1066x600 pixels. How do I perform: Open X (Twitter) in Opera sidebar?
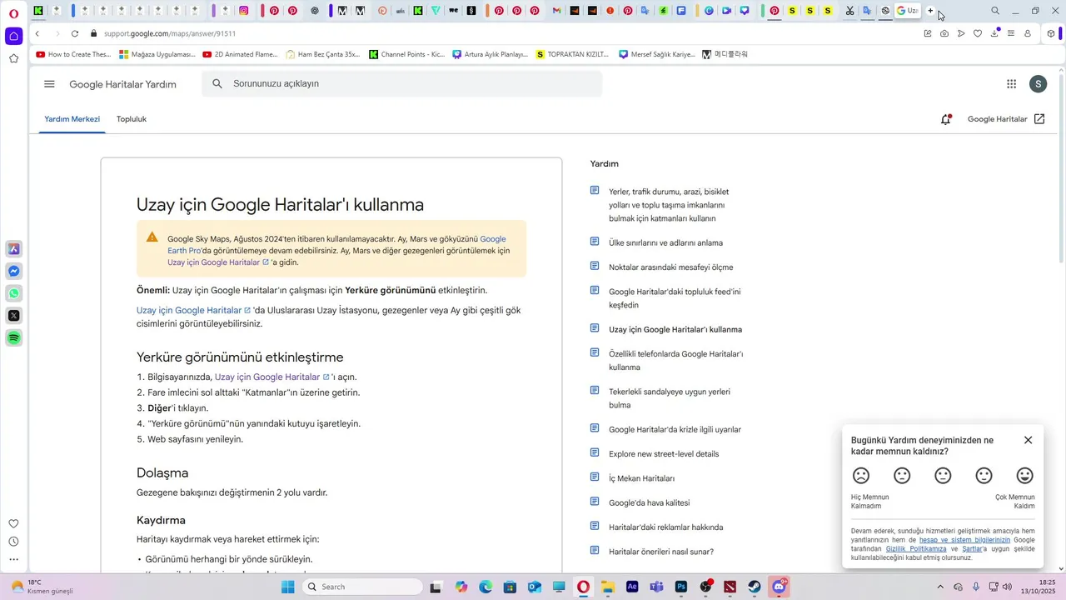click(x=13, y=316)
